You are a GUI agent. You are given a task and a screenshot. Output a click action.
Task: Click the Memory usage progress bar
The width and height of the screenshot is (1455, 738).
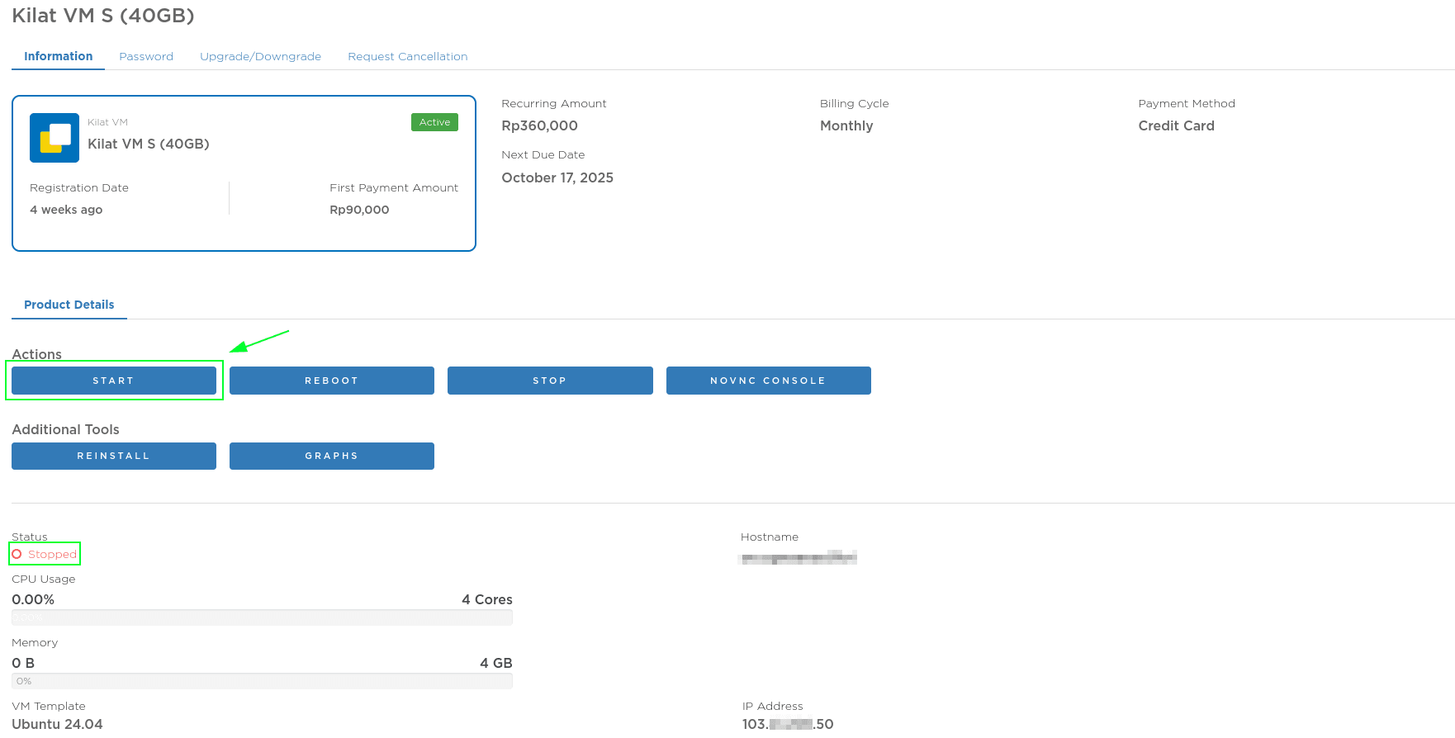[x=262, y=681]
